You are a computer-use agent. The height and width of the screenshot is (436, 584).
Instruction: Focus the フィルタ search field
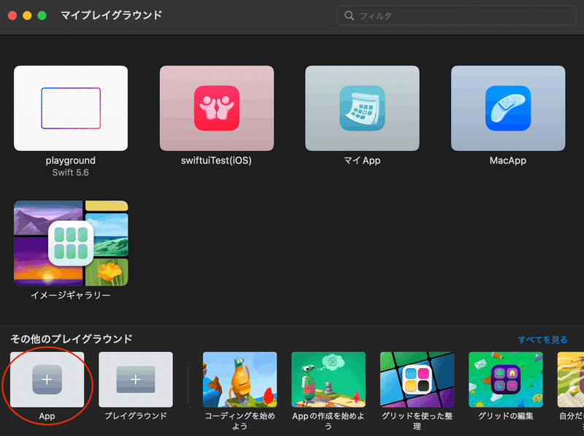(x=457, y=15)
